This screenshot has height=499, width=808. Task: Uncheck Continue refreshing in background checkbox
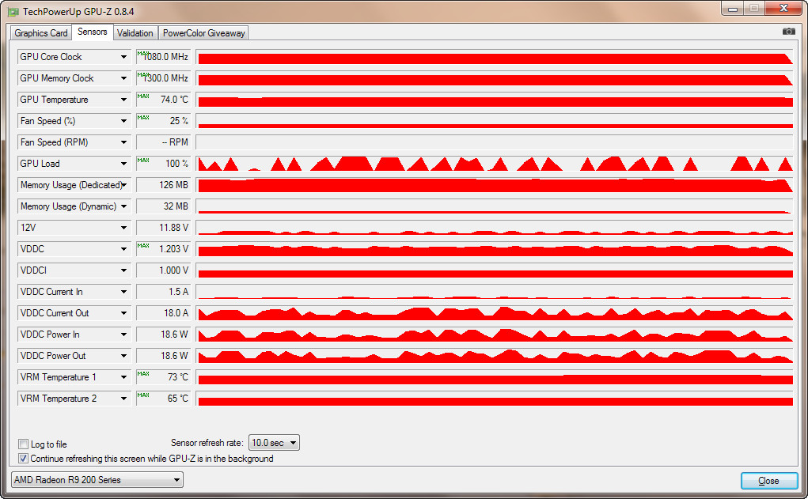(23, 459)
